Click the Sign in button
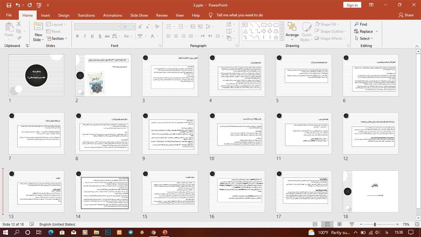 352,5
